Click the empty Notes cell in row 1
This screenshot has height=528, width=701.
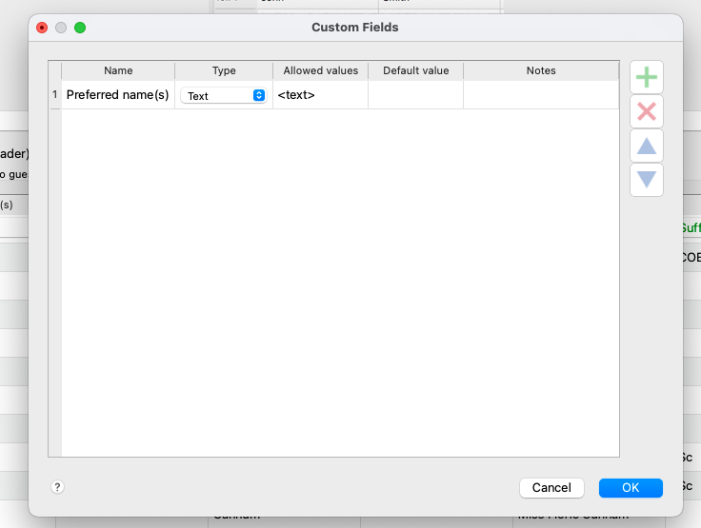coord(541,95)
